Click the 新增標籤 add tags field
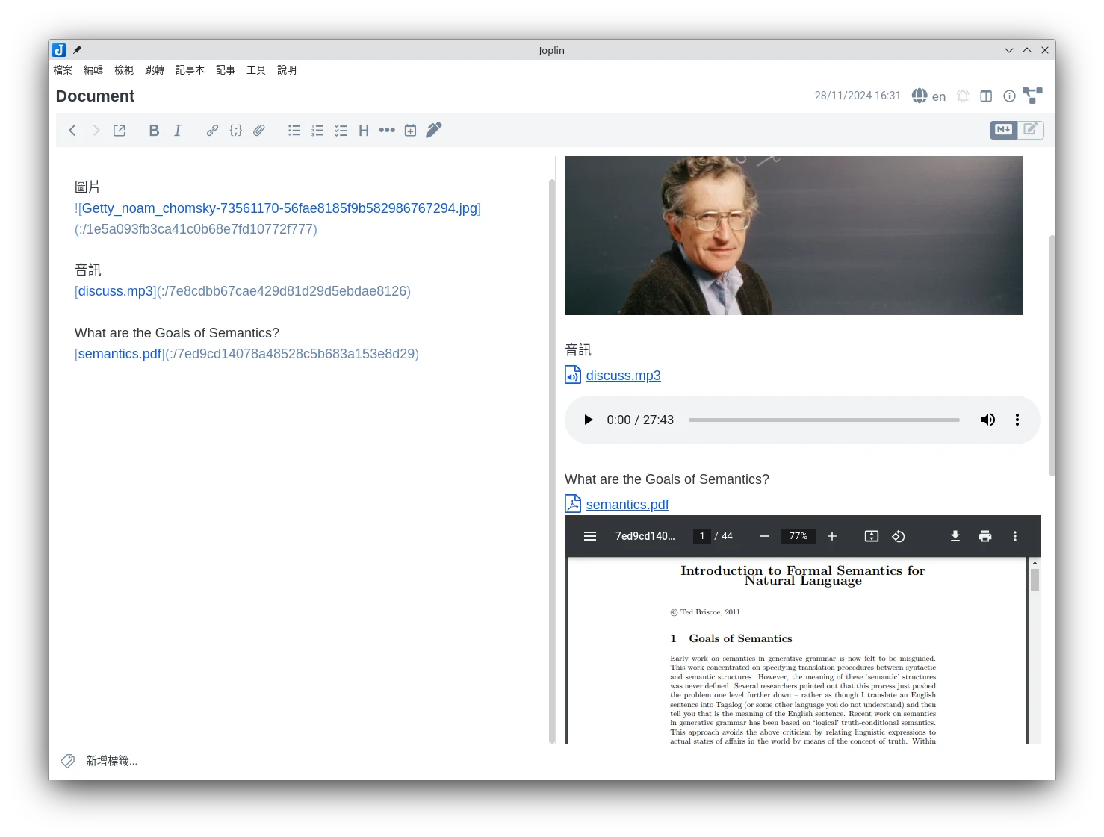 coord(111,761)
